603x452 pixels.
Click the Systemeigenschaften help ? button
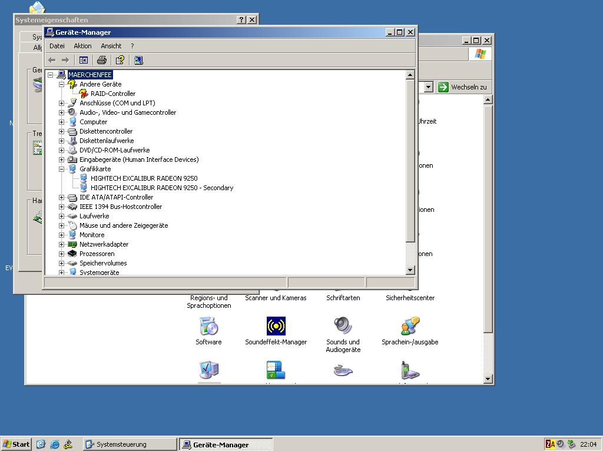click(241, 20)
